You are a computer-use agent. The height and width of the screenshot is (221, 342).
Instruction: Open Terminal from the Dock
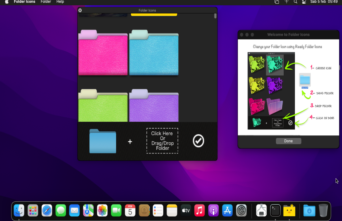[x=275, y=210]
